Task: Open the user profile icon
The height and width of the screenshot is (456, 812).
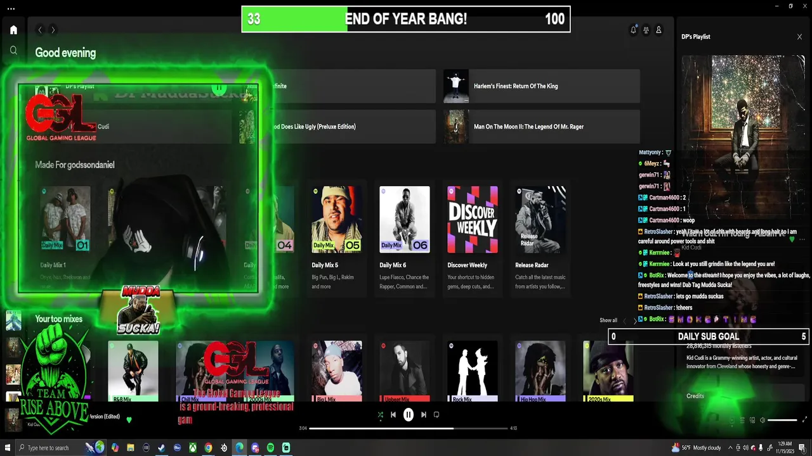Action: click(658, 30)
